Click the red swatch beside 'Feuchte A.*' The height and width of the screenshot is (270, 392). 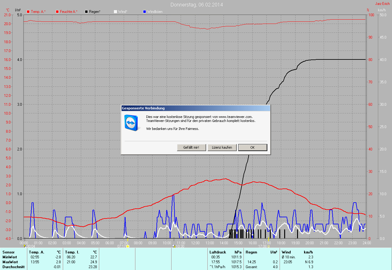(57, 12)
